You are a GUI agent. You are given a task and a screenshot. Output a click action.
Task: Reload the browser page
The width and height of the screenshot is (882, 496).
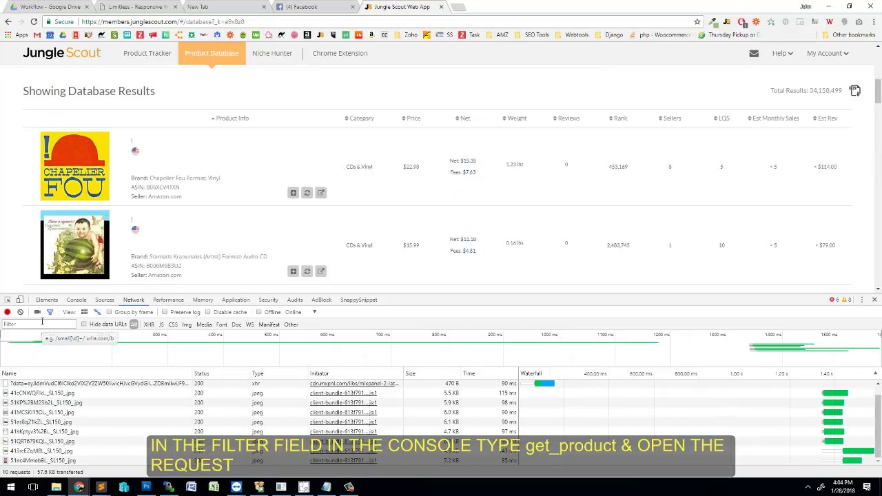(34, 22)
